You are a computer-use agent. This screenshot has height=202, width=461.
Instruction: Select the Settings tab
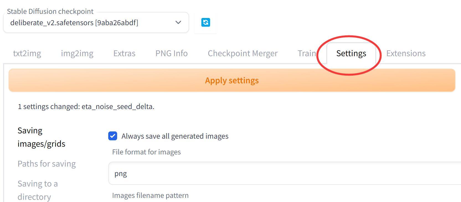coord(351,53)
